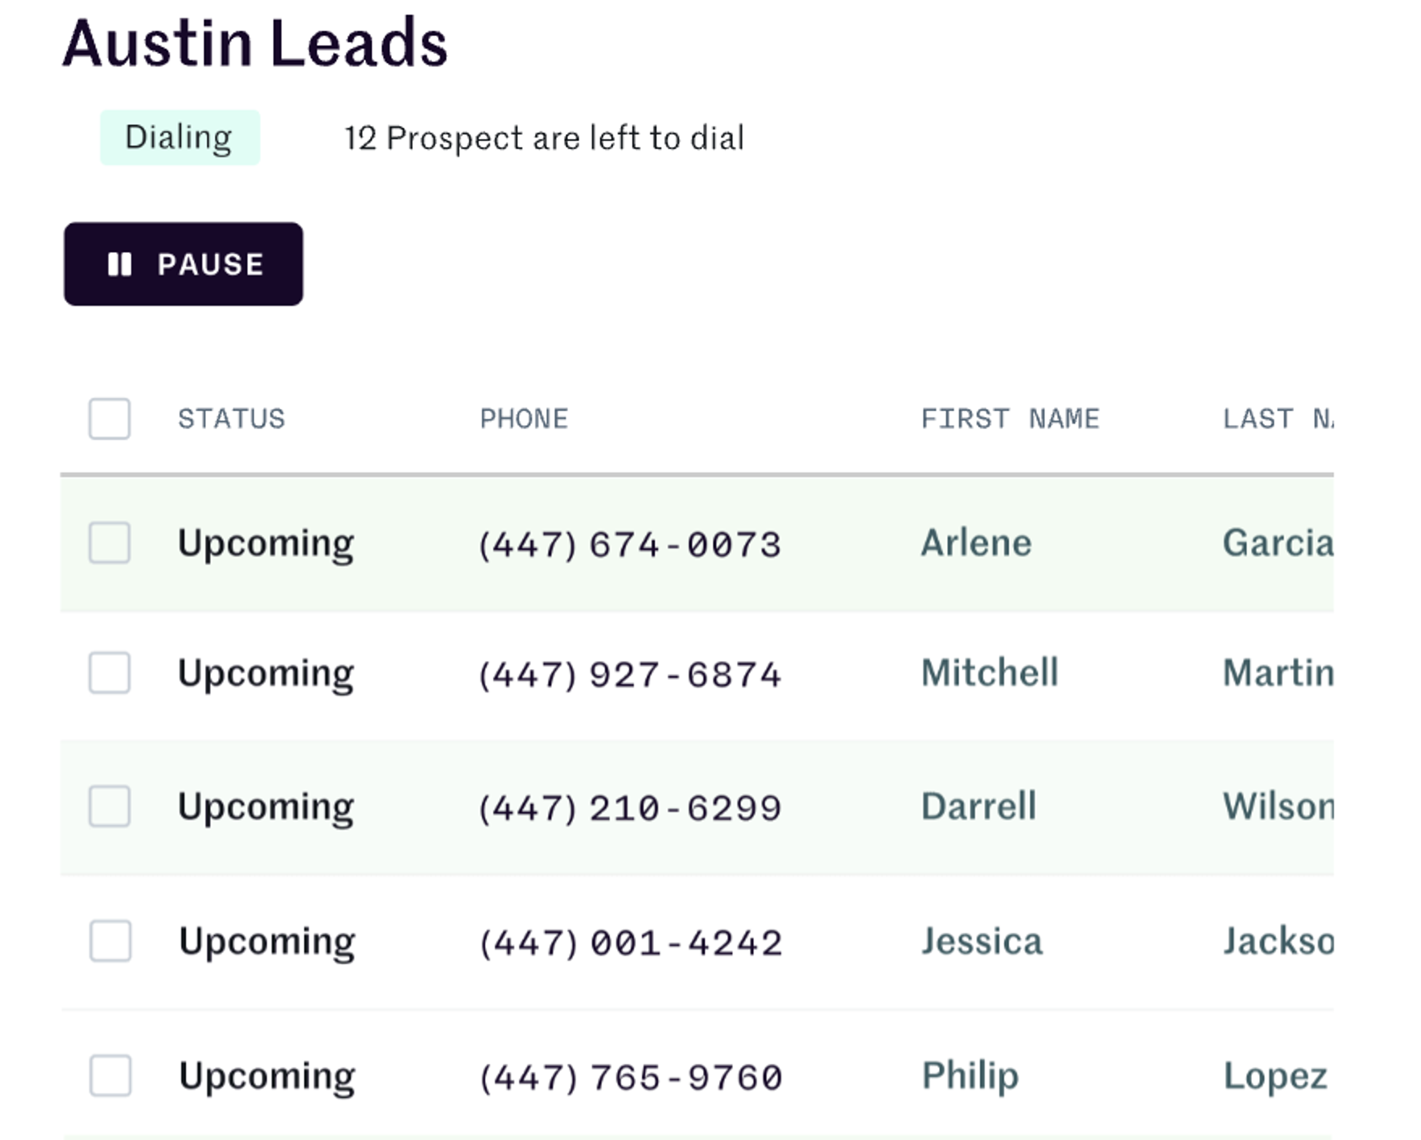Tick the checkbox beside Darrell Wilson
The width and height of the screenshot is (1421, 1140).
coord(110,806)
